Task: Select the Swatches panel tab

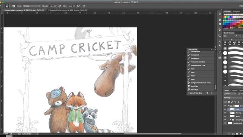Action: 227,12
